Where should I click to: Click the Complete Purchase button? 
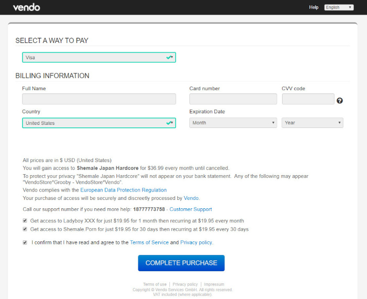(x=181, y=263)
